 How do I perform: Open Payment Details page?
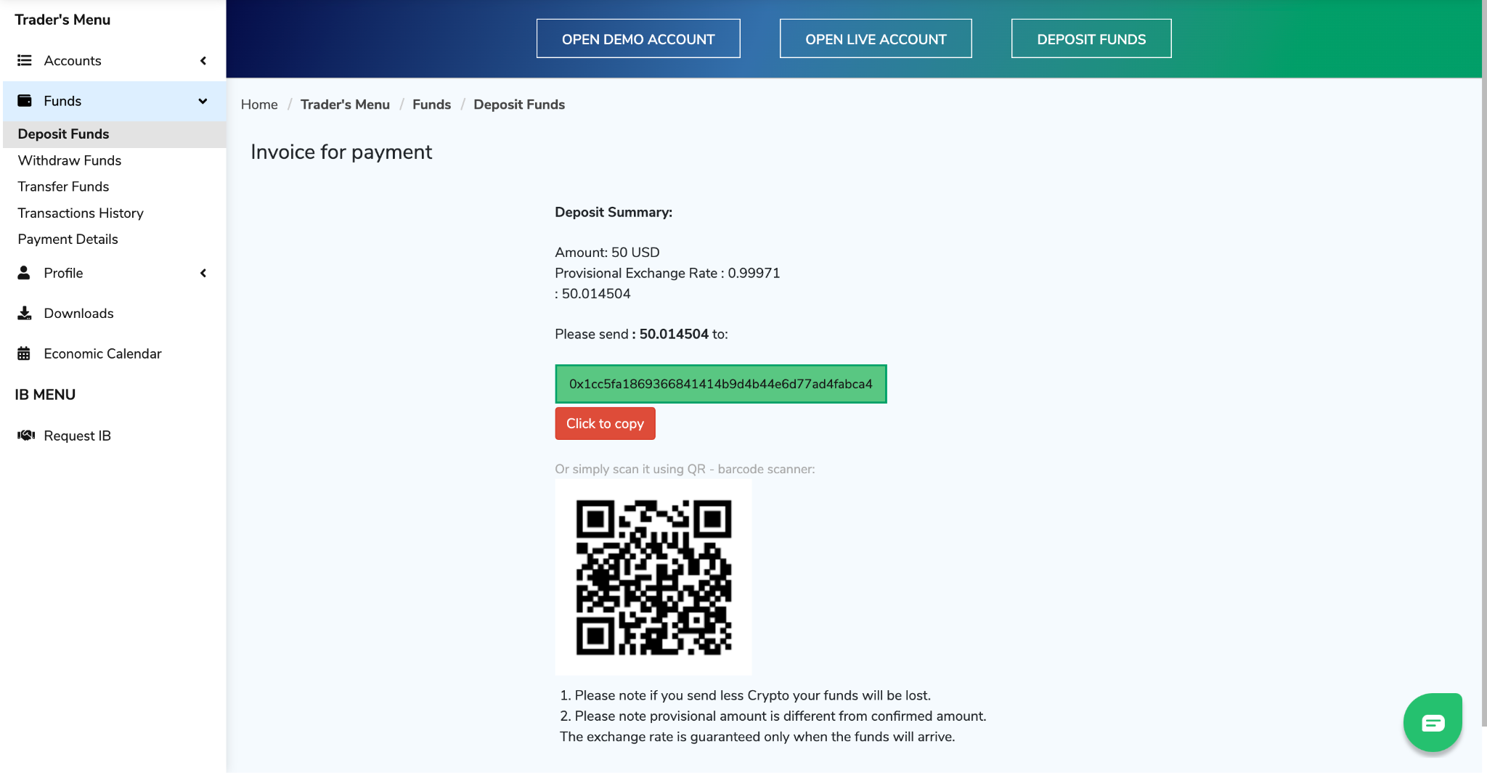tap(68, 239)
